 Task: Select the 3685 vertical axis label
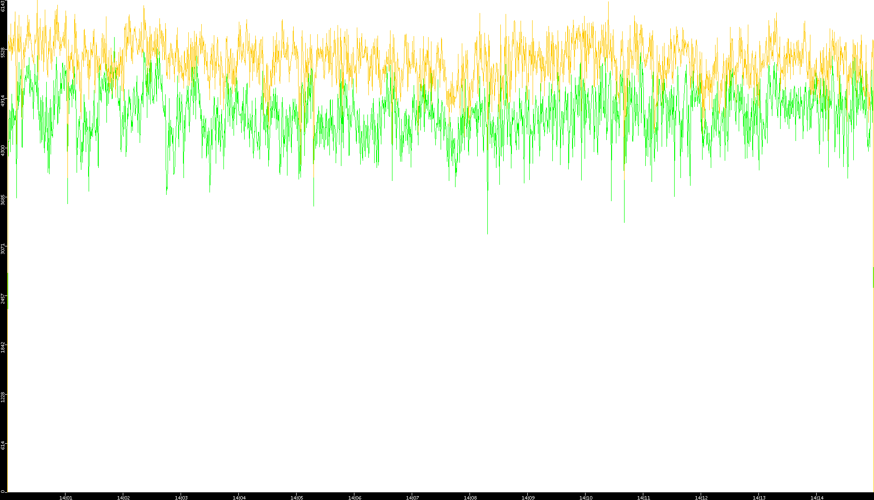tap(3, 200)
